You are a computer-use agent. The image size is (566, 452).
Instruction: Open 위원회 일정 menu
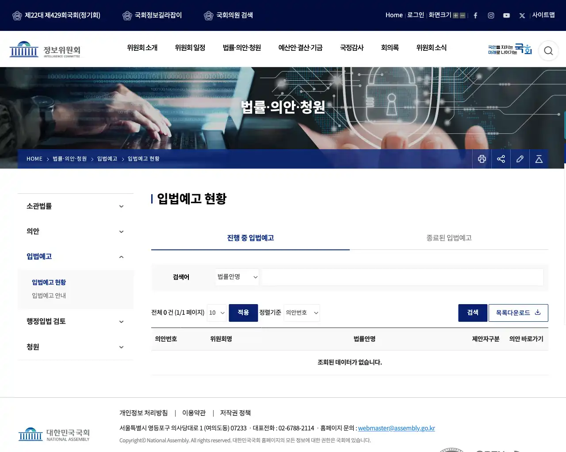[x=190, y=48]
